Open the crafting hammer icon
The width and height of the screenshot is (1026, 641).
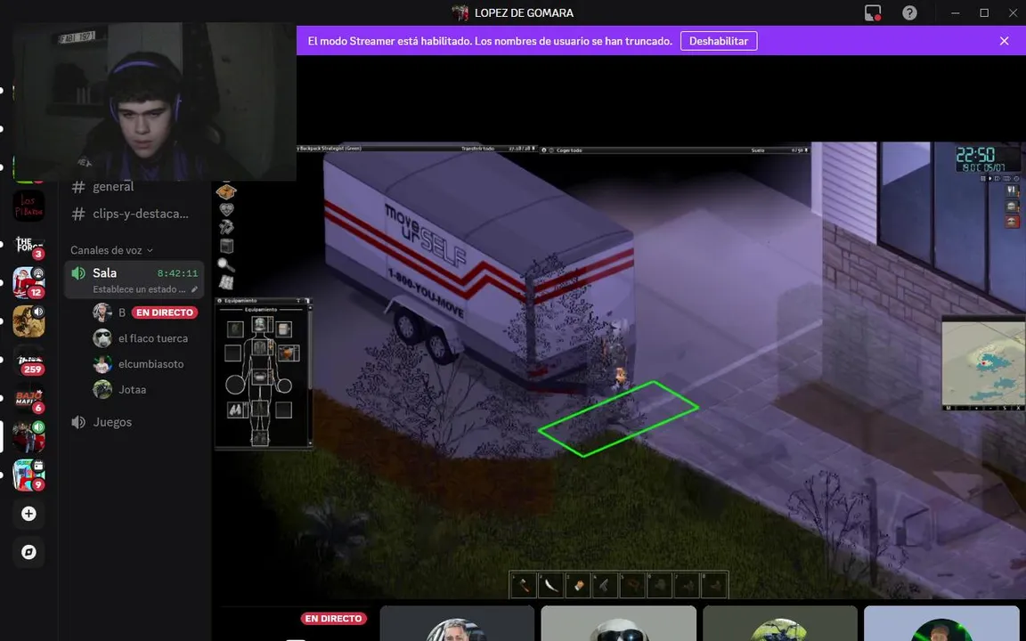point(226,227)
